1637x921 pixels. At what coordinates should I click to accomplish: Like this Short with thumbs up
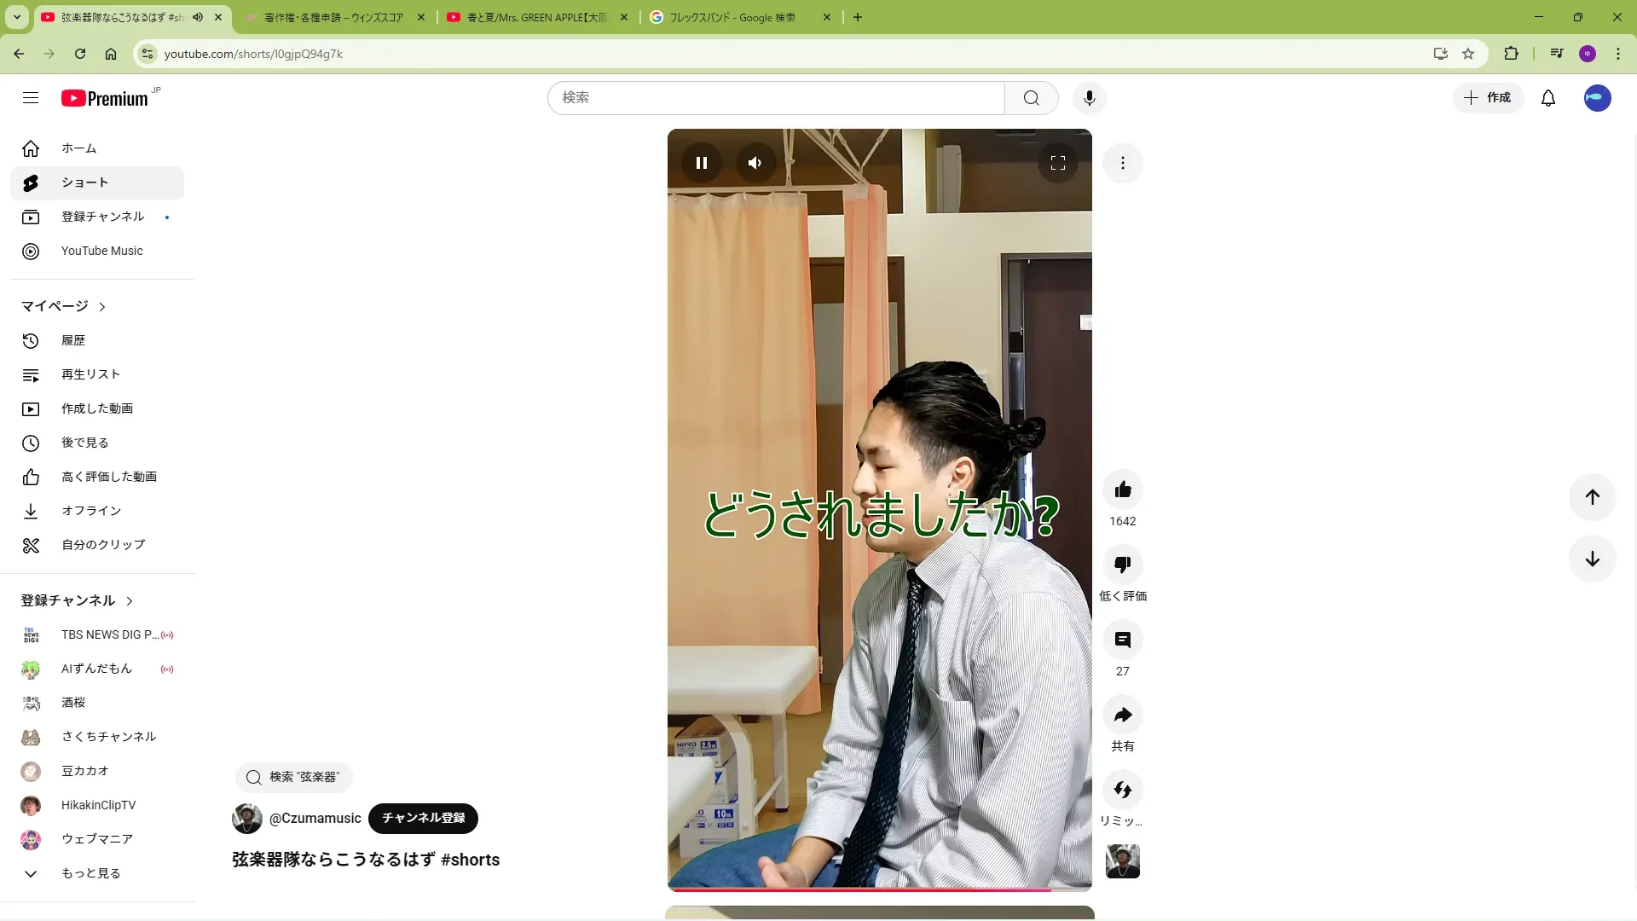(1122, 489)
